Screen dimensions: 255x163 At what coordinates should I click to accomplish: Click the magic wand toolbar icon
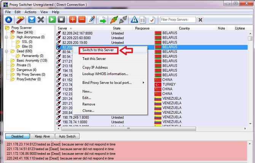[20, 20]
